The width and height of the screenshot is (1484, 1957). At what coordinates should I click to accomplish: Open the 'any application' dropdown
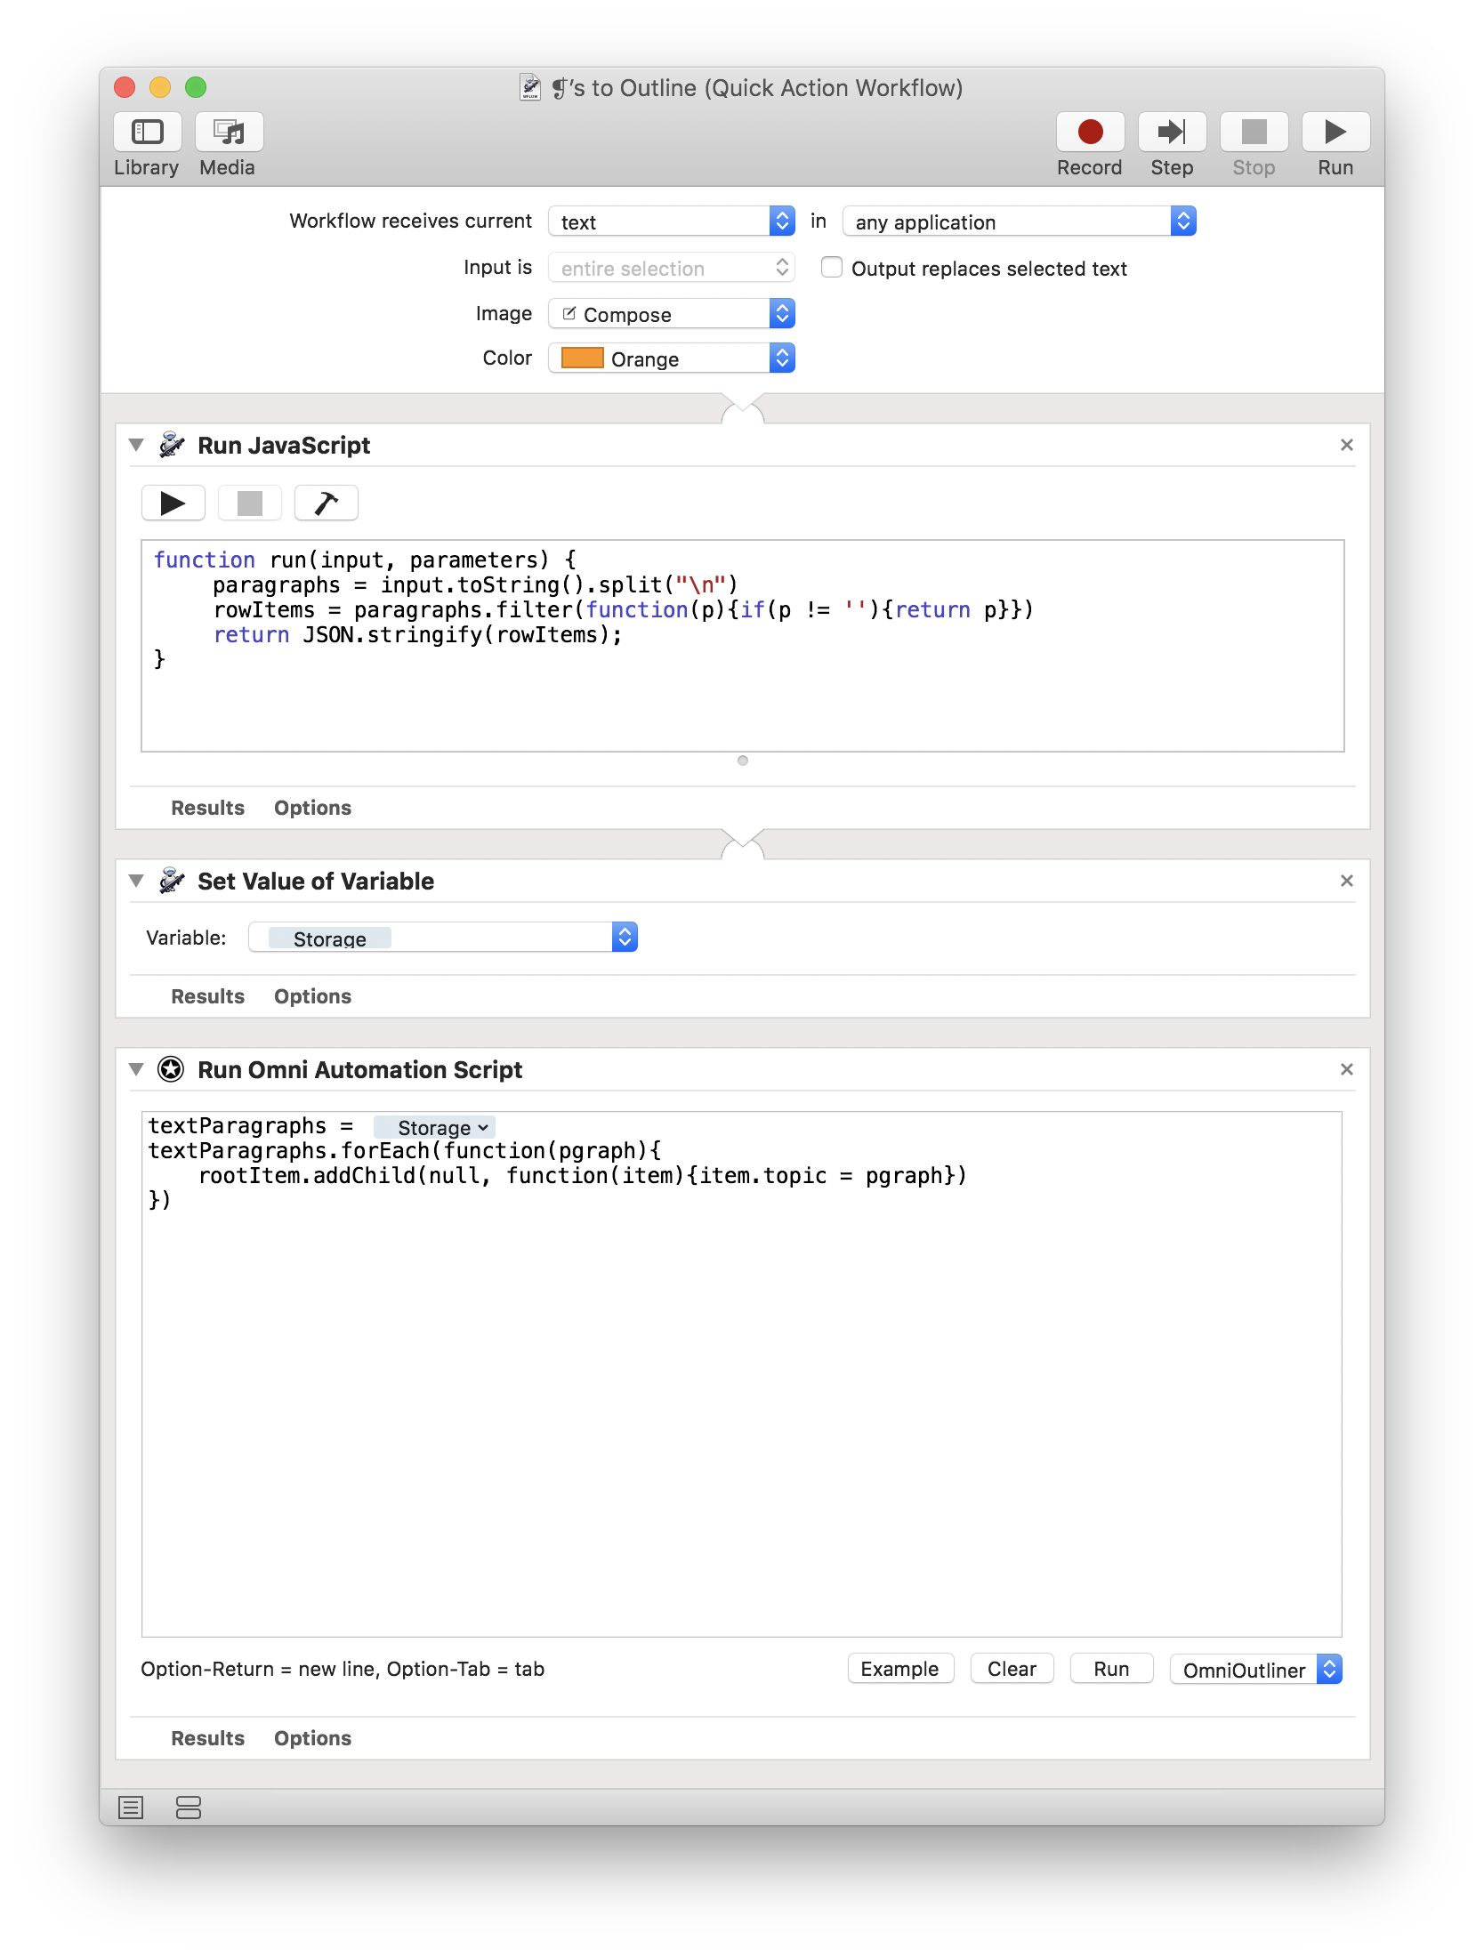1019,221
